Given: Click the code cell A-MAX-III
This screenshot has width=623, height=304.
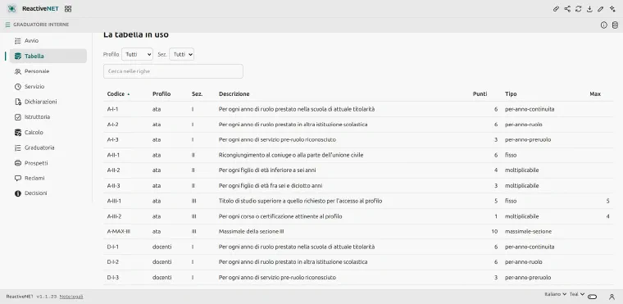Looking at the screenshot, I should [x=119, y=232].
